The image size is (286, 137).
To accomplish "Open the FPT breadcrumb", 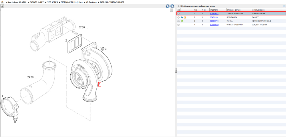I will coord(42,2).
